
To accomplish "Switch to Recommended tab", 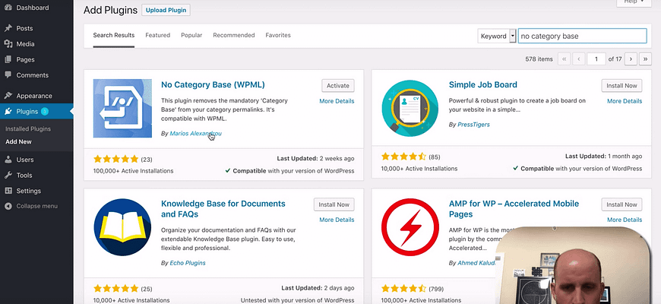I will (x=233, y=36).
